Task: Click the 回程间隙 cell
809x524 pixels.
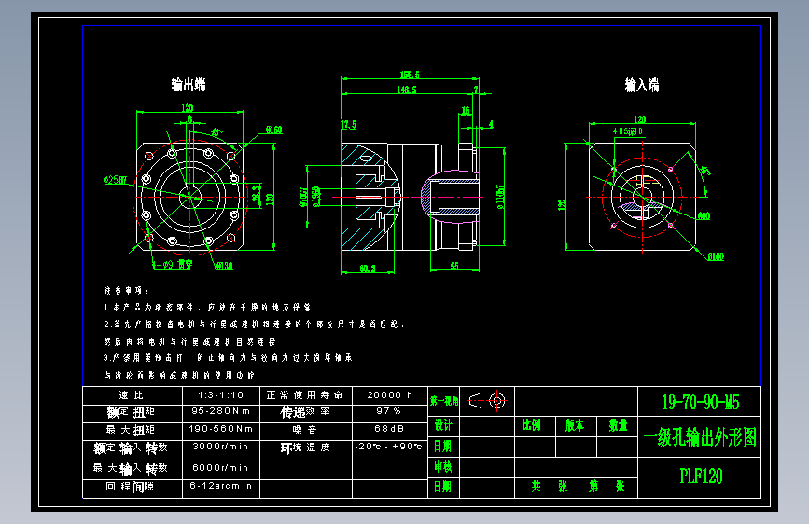Action: tap(133, 488)
